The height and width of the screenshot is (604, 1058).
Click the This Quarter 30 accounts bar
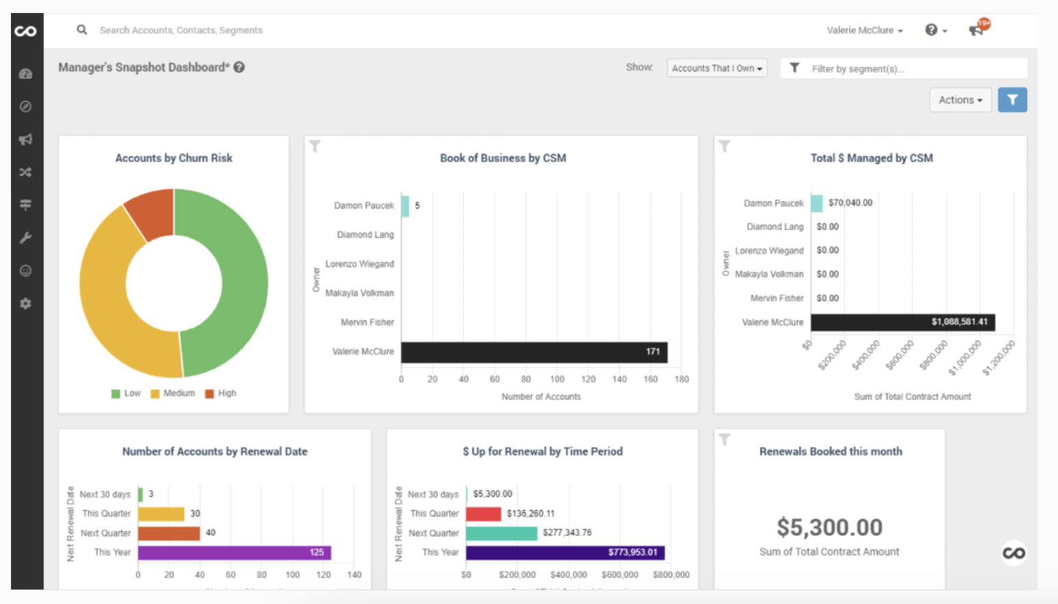[x=162, y=514]
